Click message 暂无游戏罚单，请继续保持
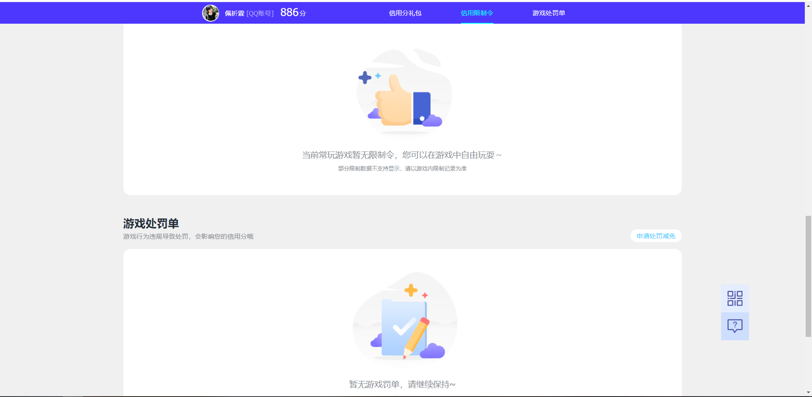The height and width of the screenshot is (397, 812). (x=402, y=384)
